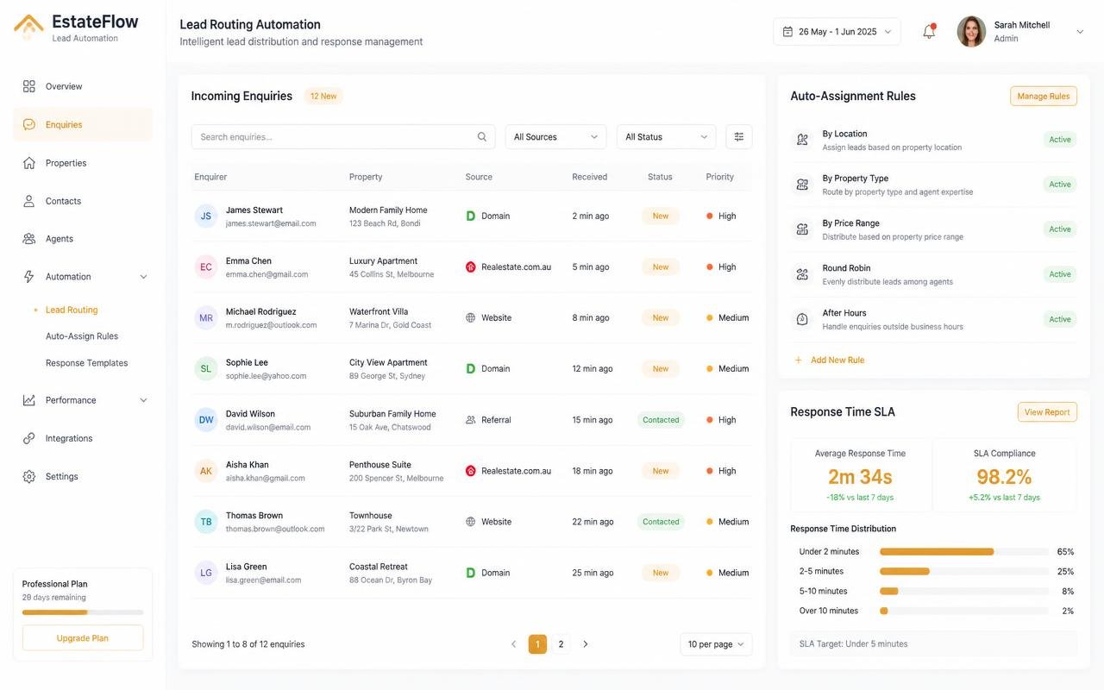
Task: Open the 10 per page dropdown
Action: [x=716, y=644]
